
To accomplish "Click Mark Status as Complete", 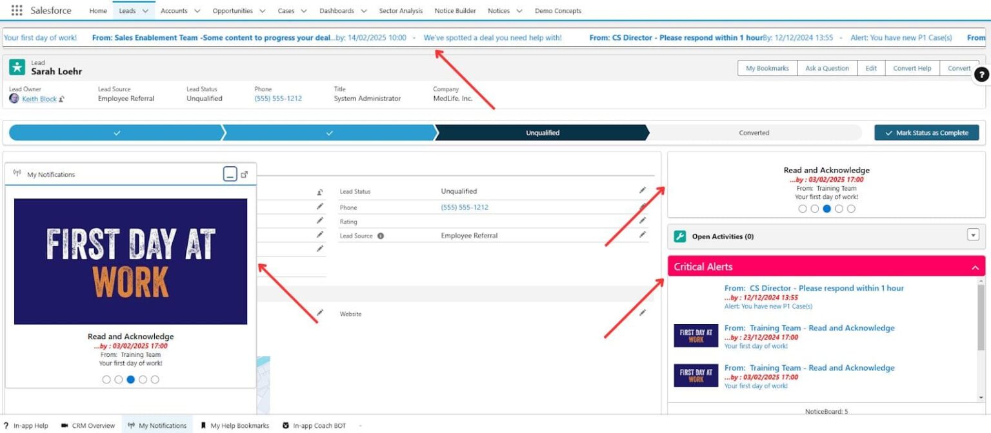I will [x=926, y=132].
